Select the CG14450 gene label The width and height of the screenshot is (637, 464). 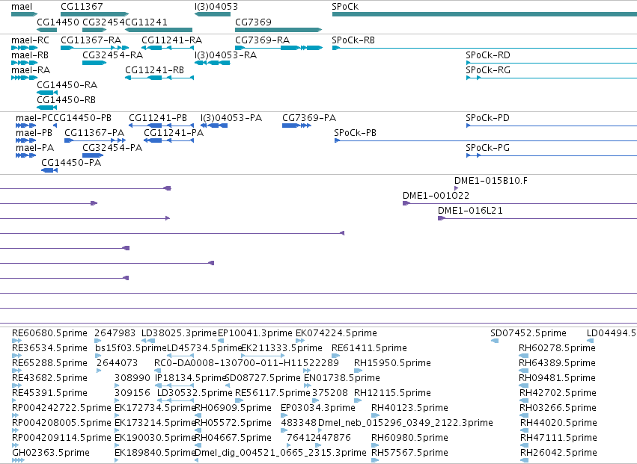coord(58,22)
